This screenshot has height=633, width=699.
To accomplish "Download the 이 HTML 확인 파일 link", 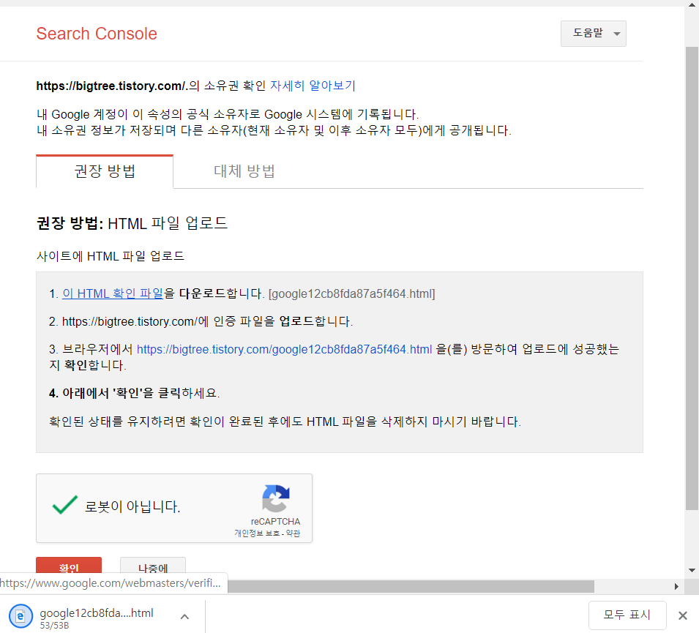I will [x=112, y=293].
